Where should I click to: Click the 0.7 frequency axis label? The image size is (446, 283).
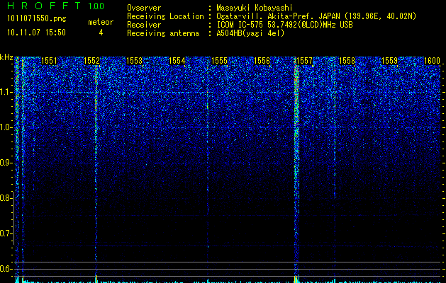[x=5, y=233]
